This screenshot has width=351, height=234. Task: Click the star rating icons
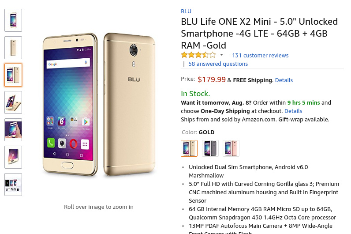pos(198,55)
